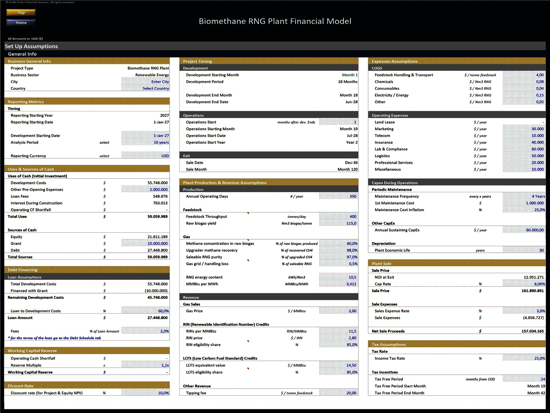
Task: Click the Annual Operating Days 350 cell
Action: pyautogui.click(x=339, y=196)
